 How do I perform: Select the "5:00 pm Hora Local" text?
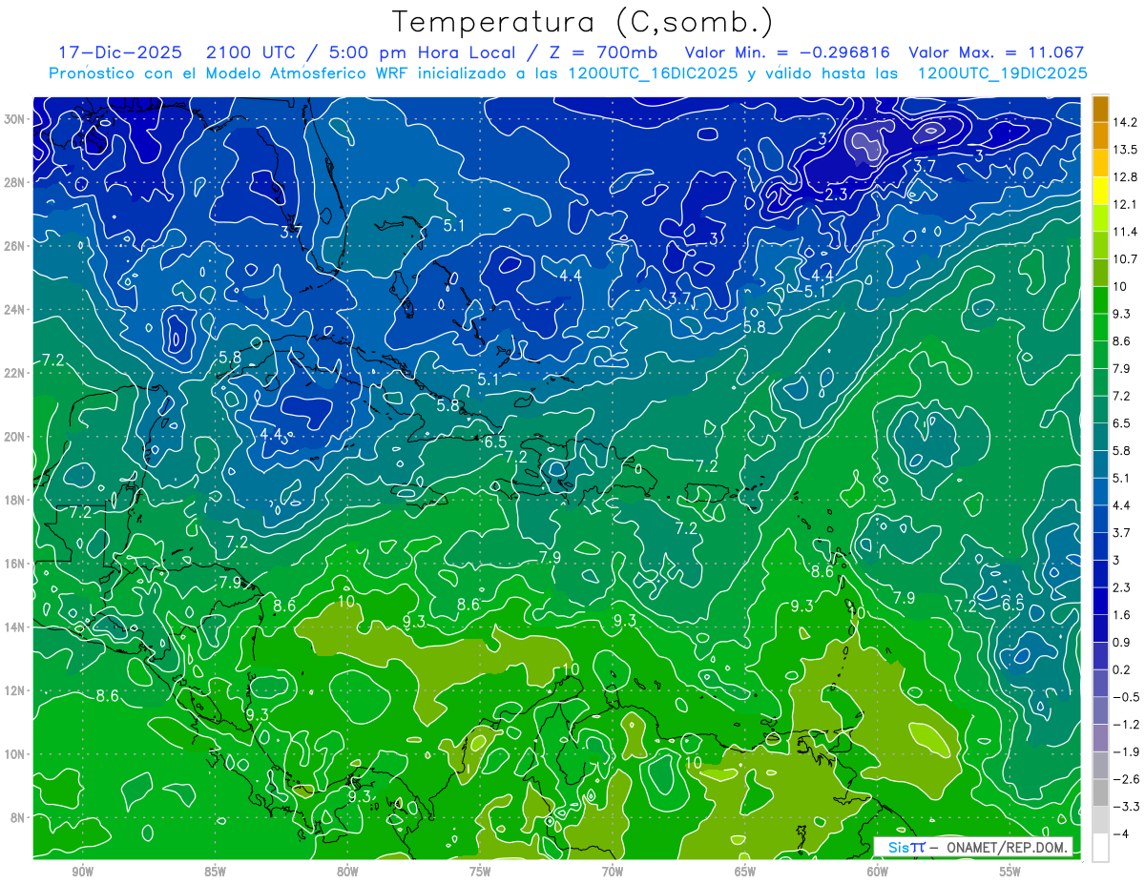(421, 52)
